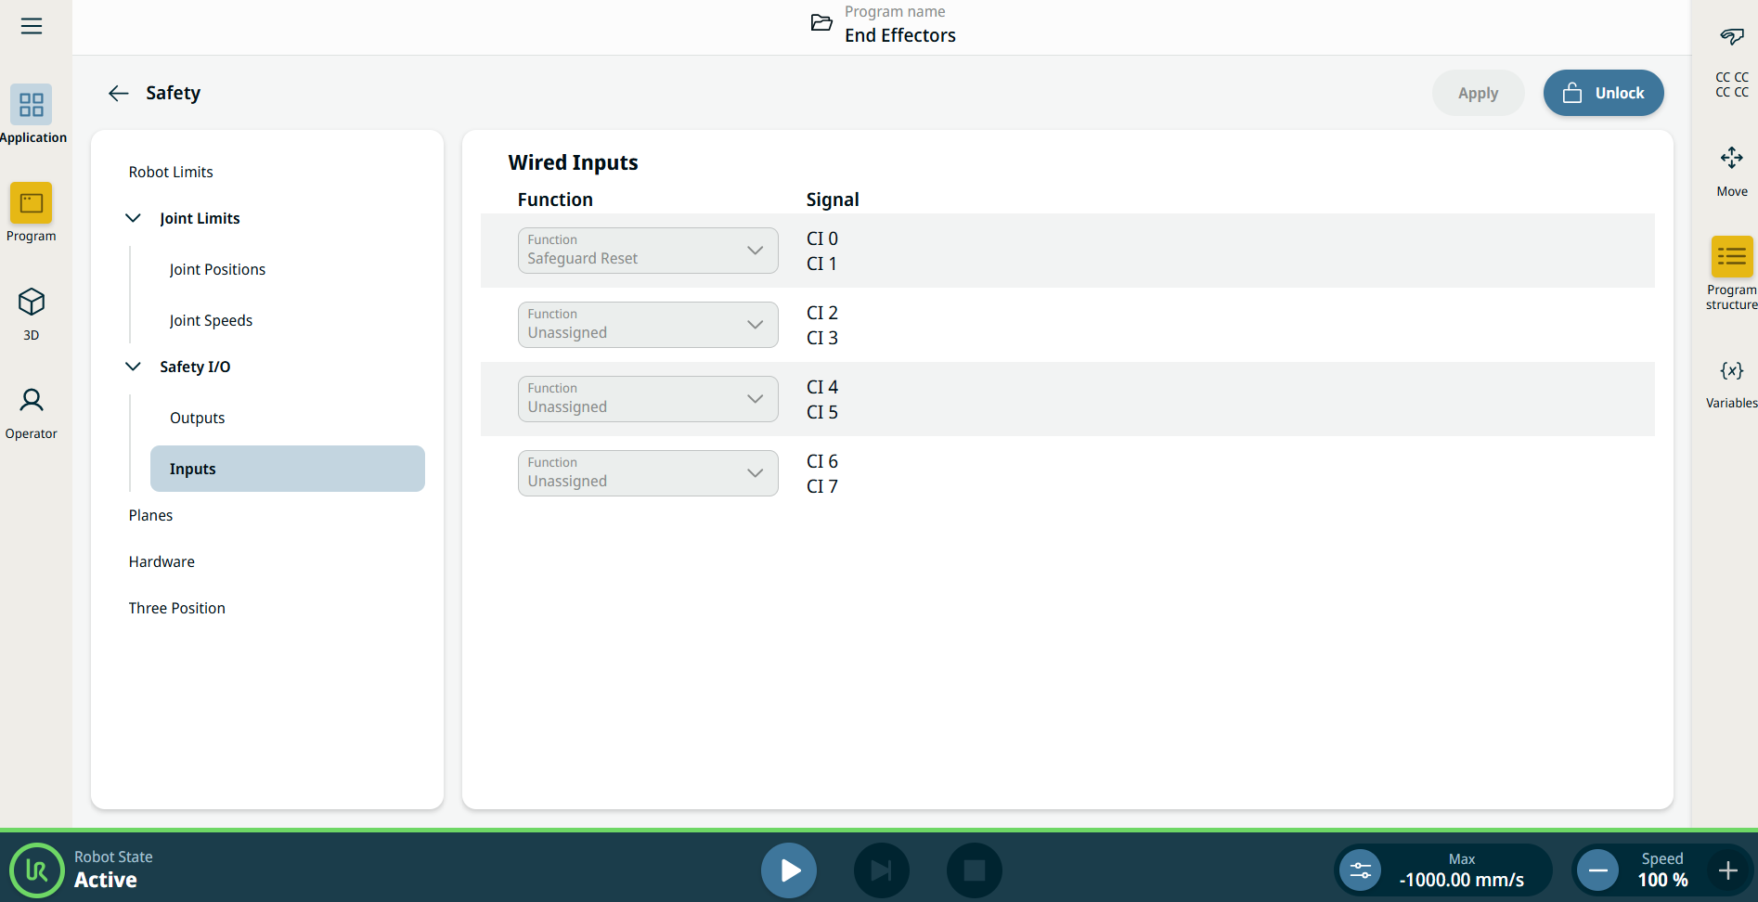Viewport: 1758px width, 902px height.
Task: Open the Planes safety settings
Action: click(150, 515)
